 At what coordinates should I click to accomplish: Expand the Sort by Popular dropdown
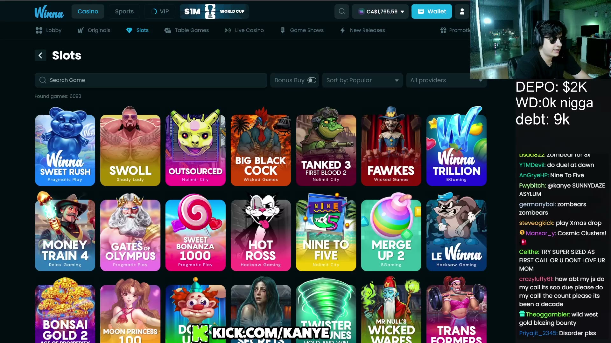click(362, 80)
